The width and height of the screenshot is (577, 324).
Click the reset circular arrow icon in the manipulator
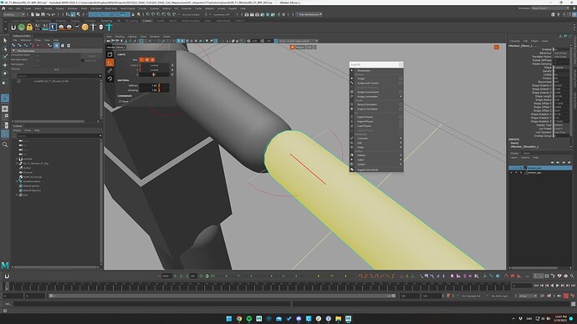[x=110, y=78]
